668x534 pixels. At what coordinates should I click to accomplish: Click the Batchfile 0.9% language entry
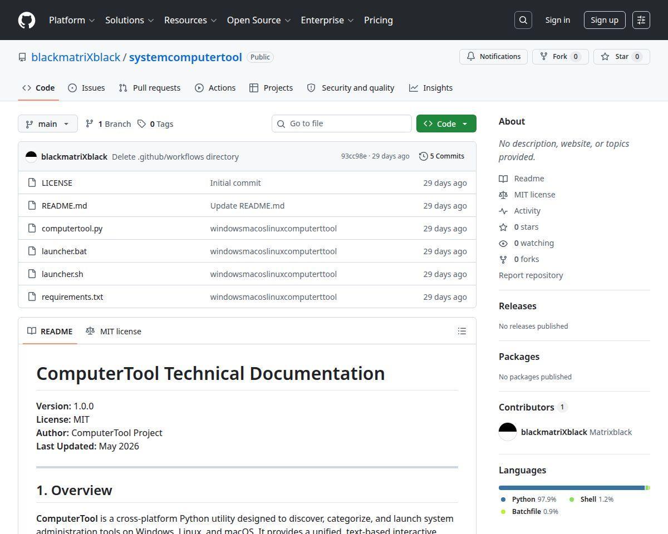(529, 512)
